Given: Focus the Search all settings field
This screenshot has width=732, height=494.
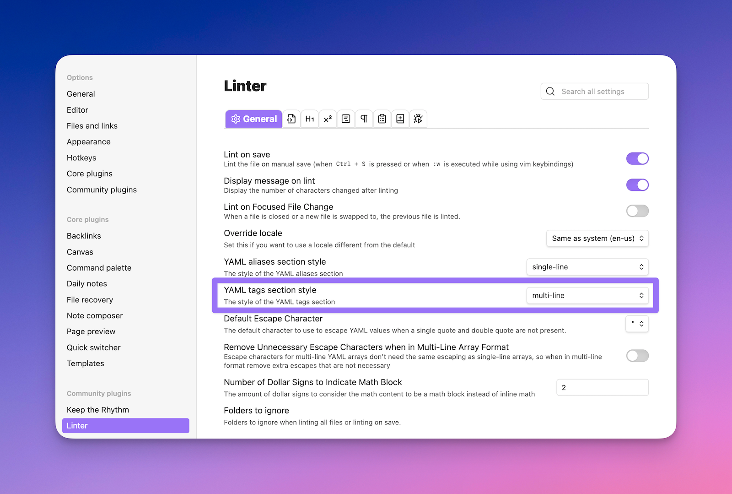Looking at the screenshot, I should [594, 92].
